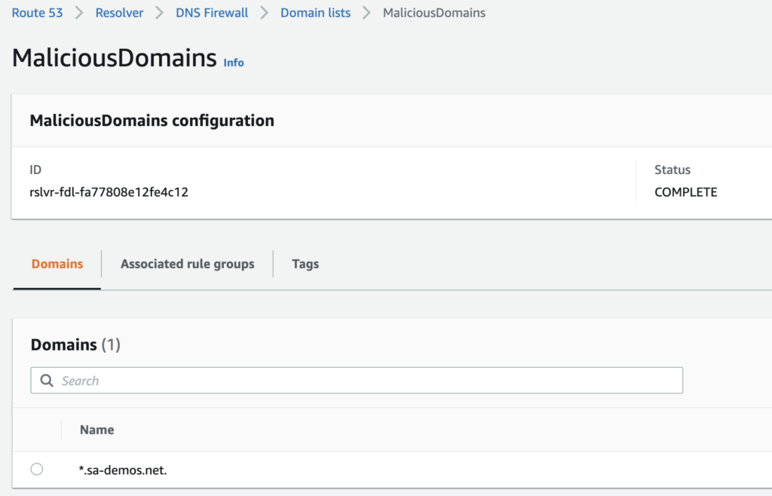Click the magnifier icon in Search box
This screenshot has height=496, width=772.
[47, 381]
